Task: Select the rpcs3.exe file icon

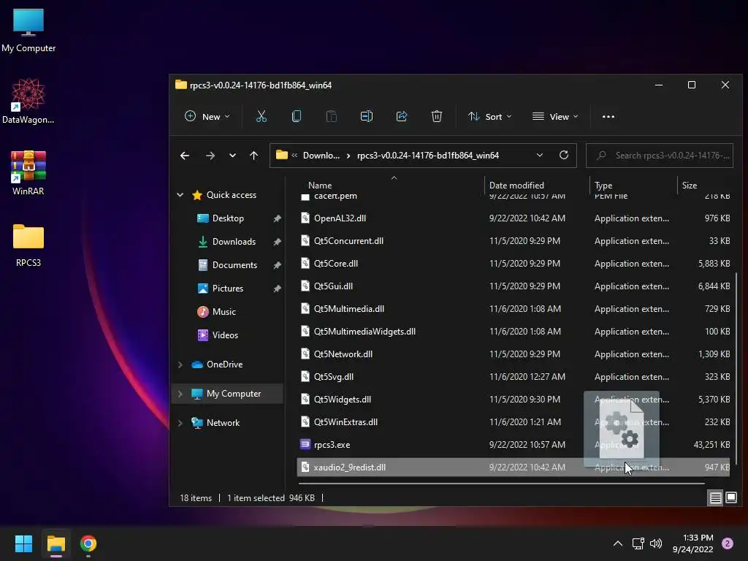Action: tap(305, 445)
